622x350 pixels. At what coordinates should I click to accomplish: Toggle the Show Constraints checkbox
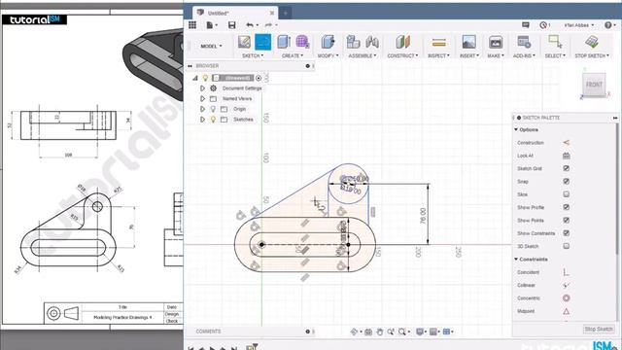click(566, 233)
